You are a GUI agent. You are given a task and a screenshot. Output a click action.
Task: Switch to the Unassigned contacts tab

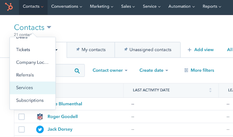[150, 50]
